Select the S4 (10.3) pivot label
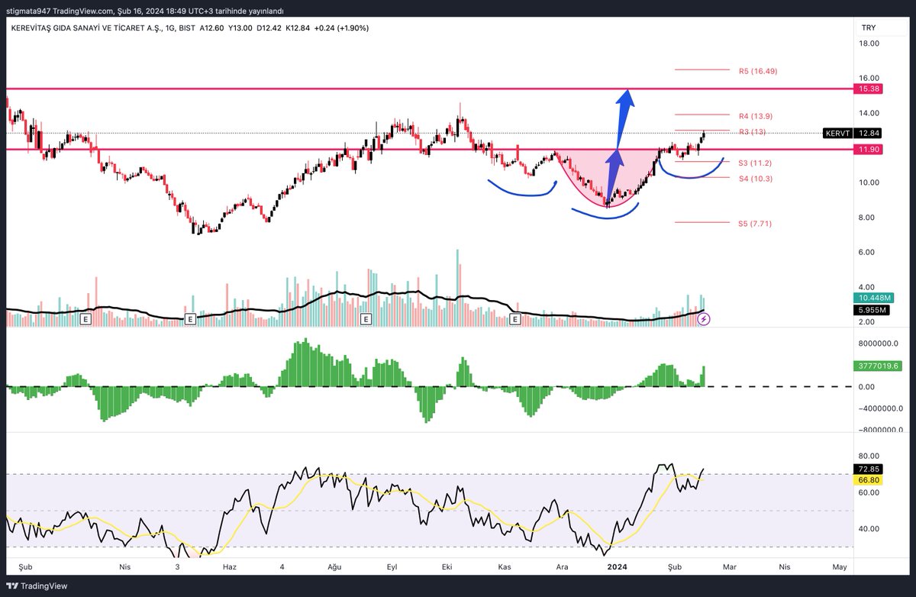The height and width of the screenshot is (597, 916). pos(756,179)
